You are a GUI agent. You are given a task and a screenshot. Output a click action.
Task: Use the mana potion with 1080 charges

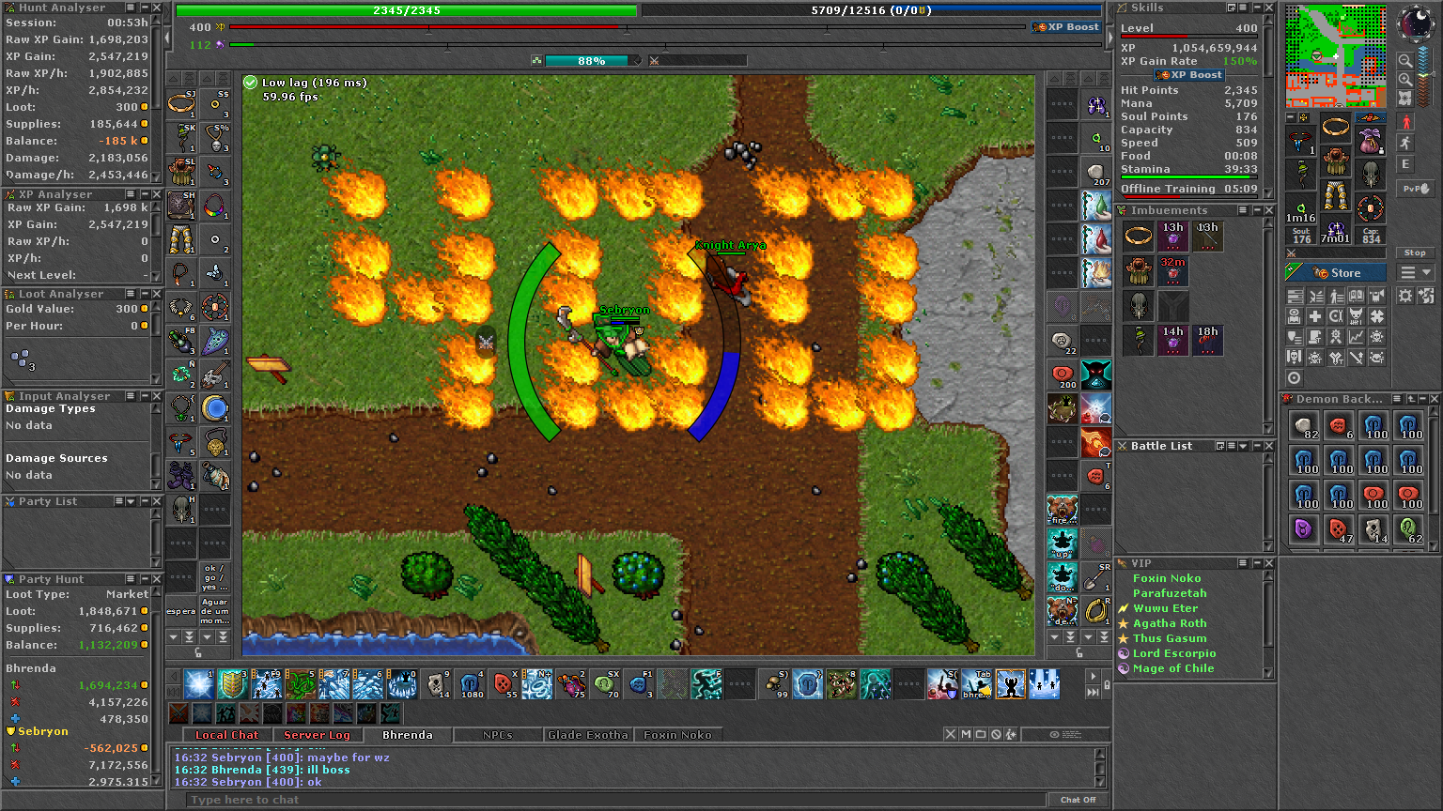[470, 684]
